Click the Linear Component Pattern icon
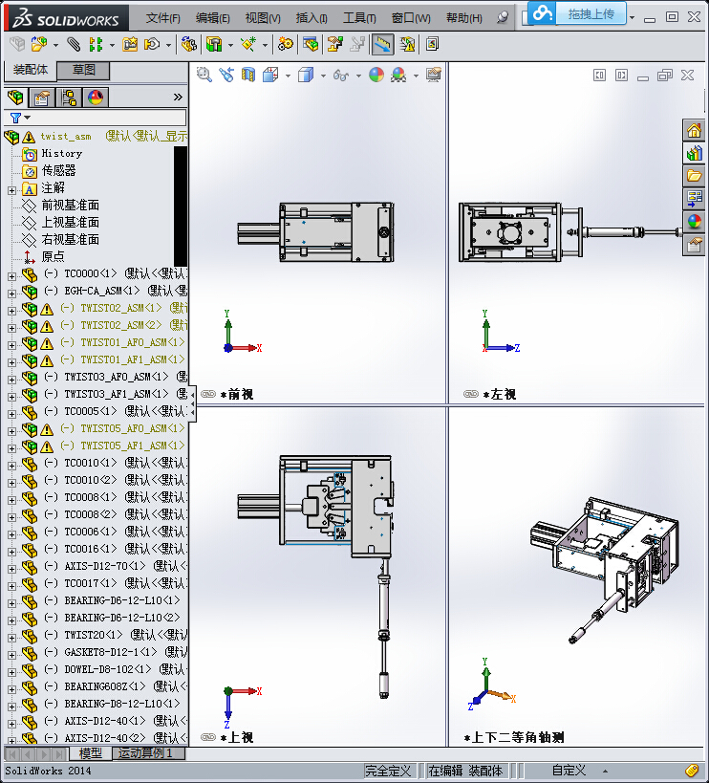 (96, 44)
